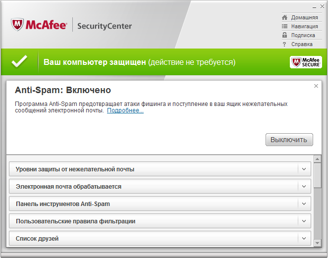
Task: Click the home icon beside Домашняя
Action: pyautogui.click(x=284, y=17)
